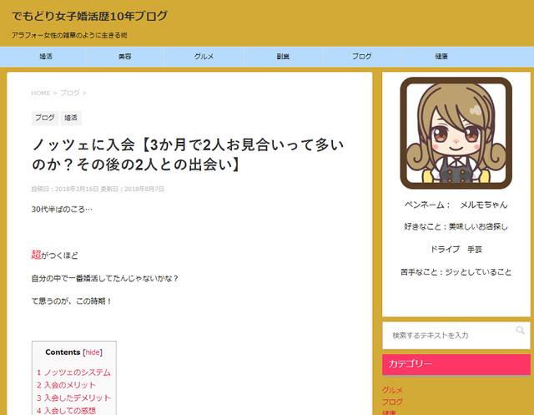Open グルメ in the sidebar category list

(392, 390)
